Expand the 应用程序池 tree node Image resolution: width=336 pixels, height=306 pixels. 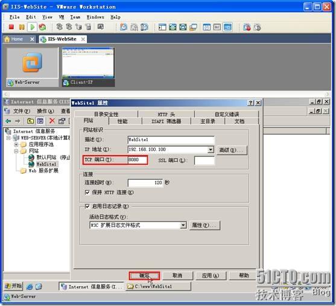16,144
